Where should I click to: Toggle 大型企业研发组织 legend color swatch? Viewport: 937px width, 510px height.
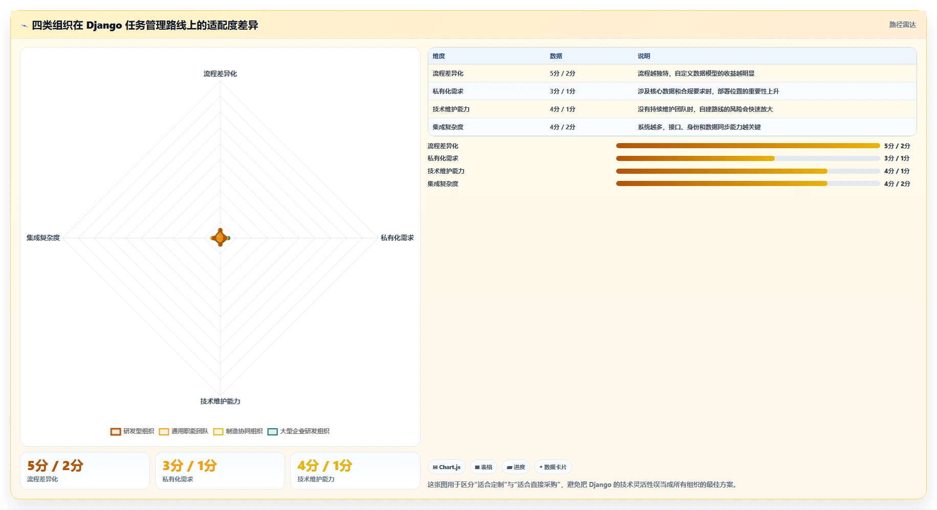(273, 432)
